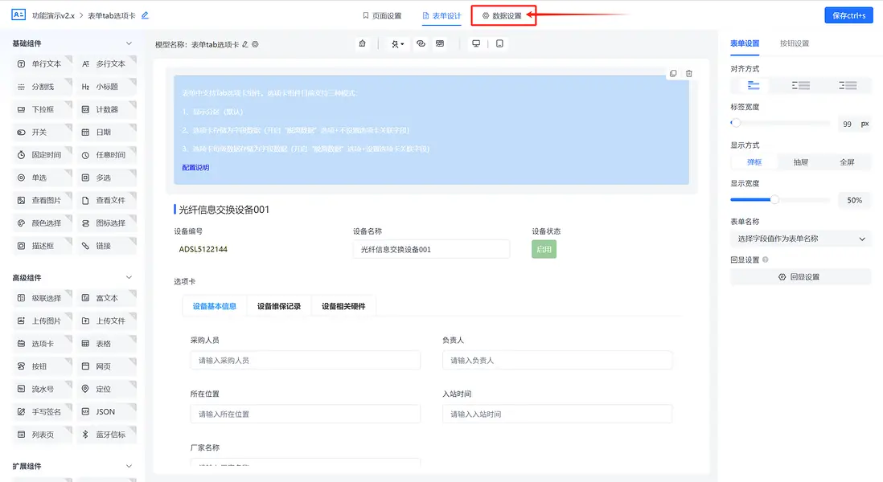Insert the 小标题 heading component
The height and width of the screenshot is (482, 883).
(106, 87)
